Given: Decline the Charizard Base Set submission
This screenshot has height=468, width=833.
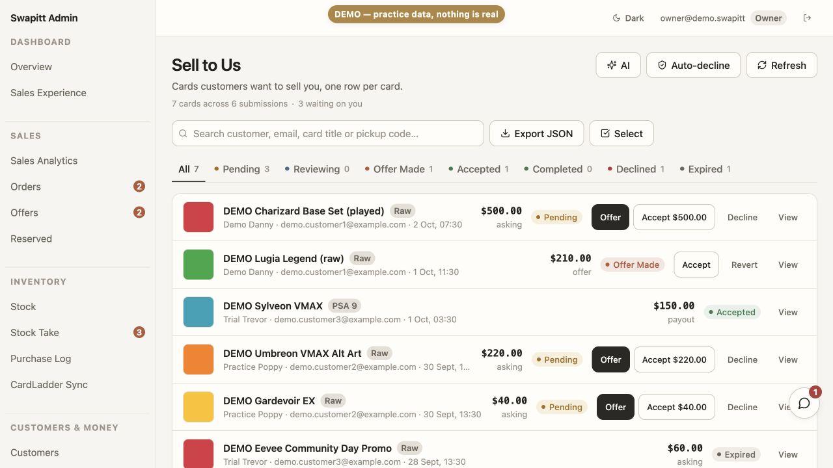Looking at the screenshot, I should [743, 217].
